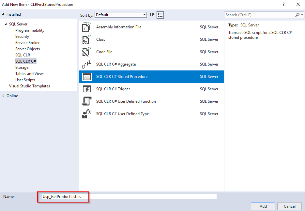The width and height of the screenshot is (305, 211).
Task: Select the SQL CLR C# Aggregate icon
Action: [86, 64]
